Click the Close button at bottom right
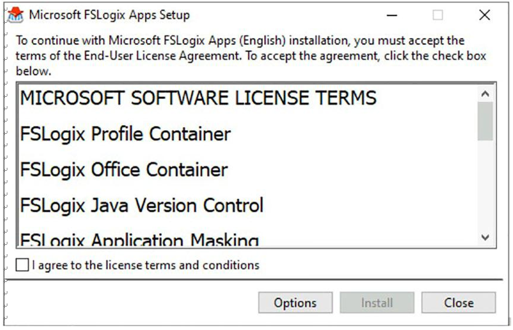 pos(459,303)
